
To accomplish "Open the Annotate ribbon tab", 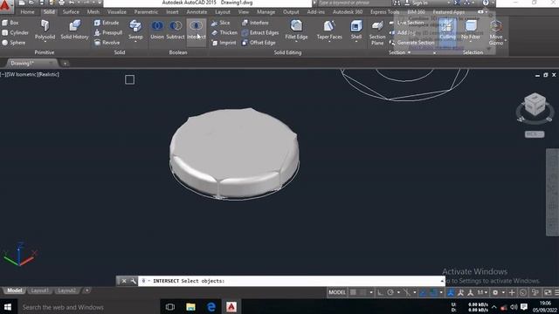I will (197, 11).
